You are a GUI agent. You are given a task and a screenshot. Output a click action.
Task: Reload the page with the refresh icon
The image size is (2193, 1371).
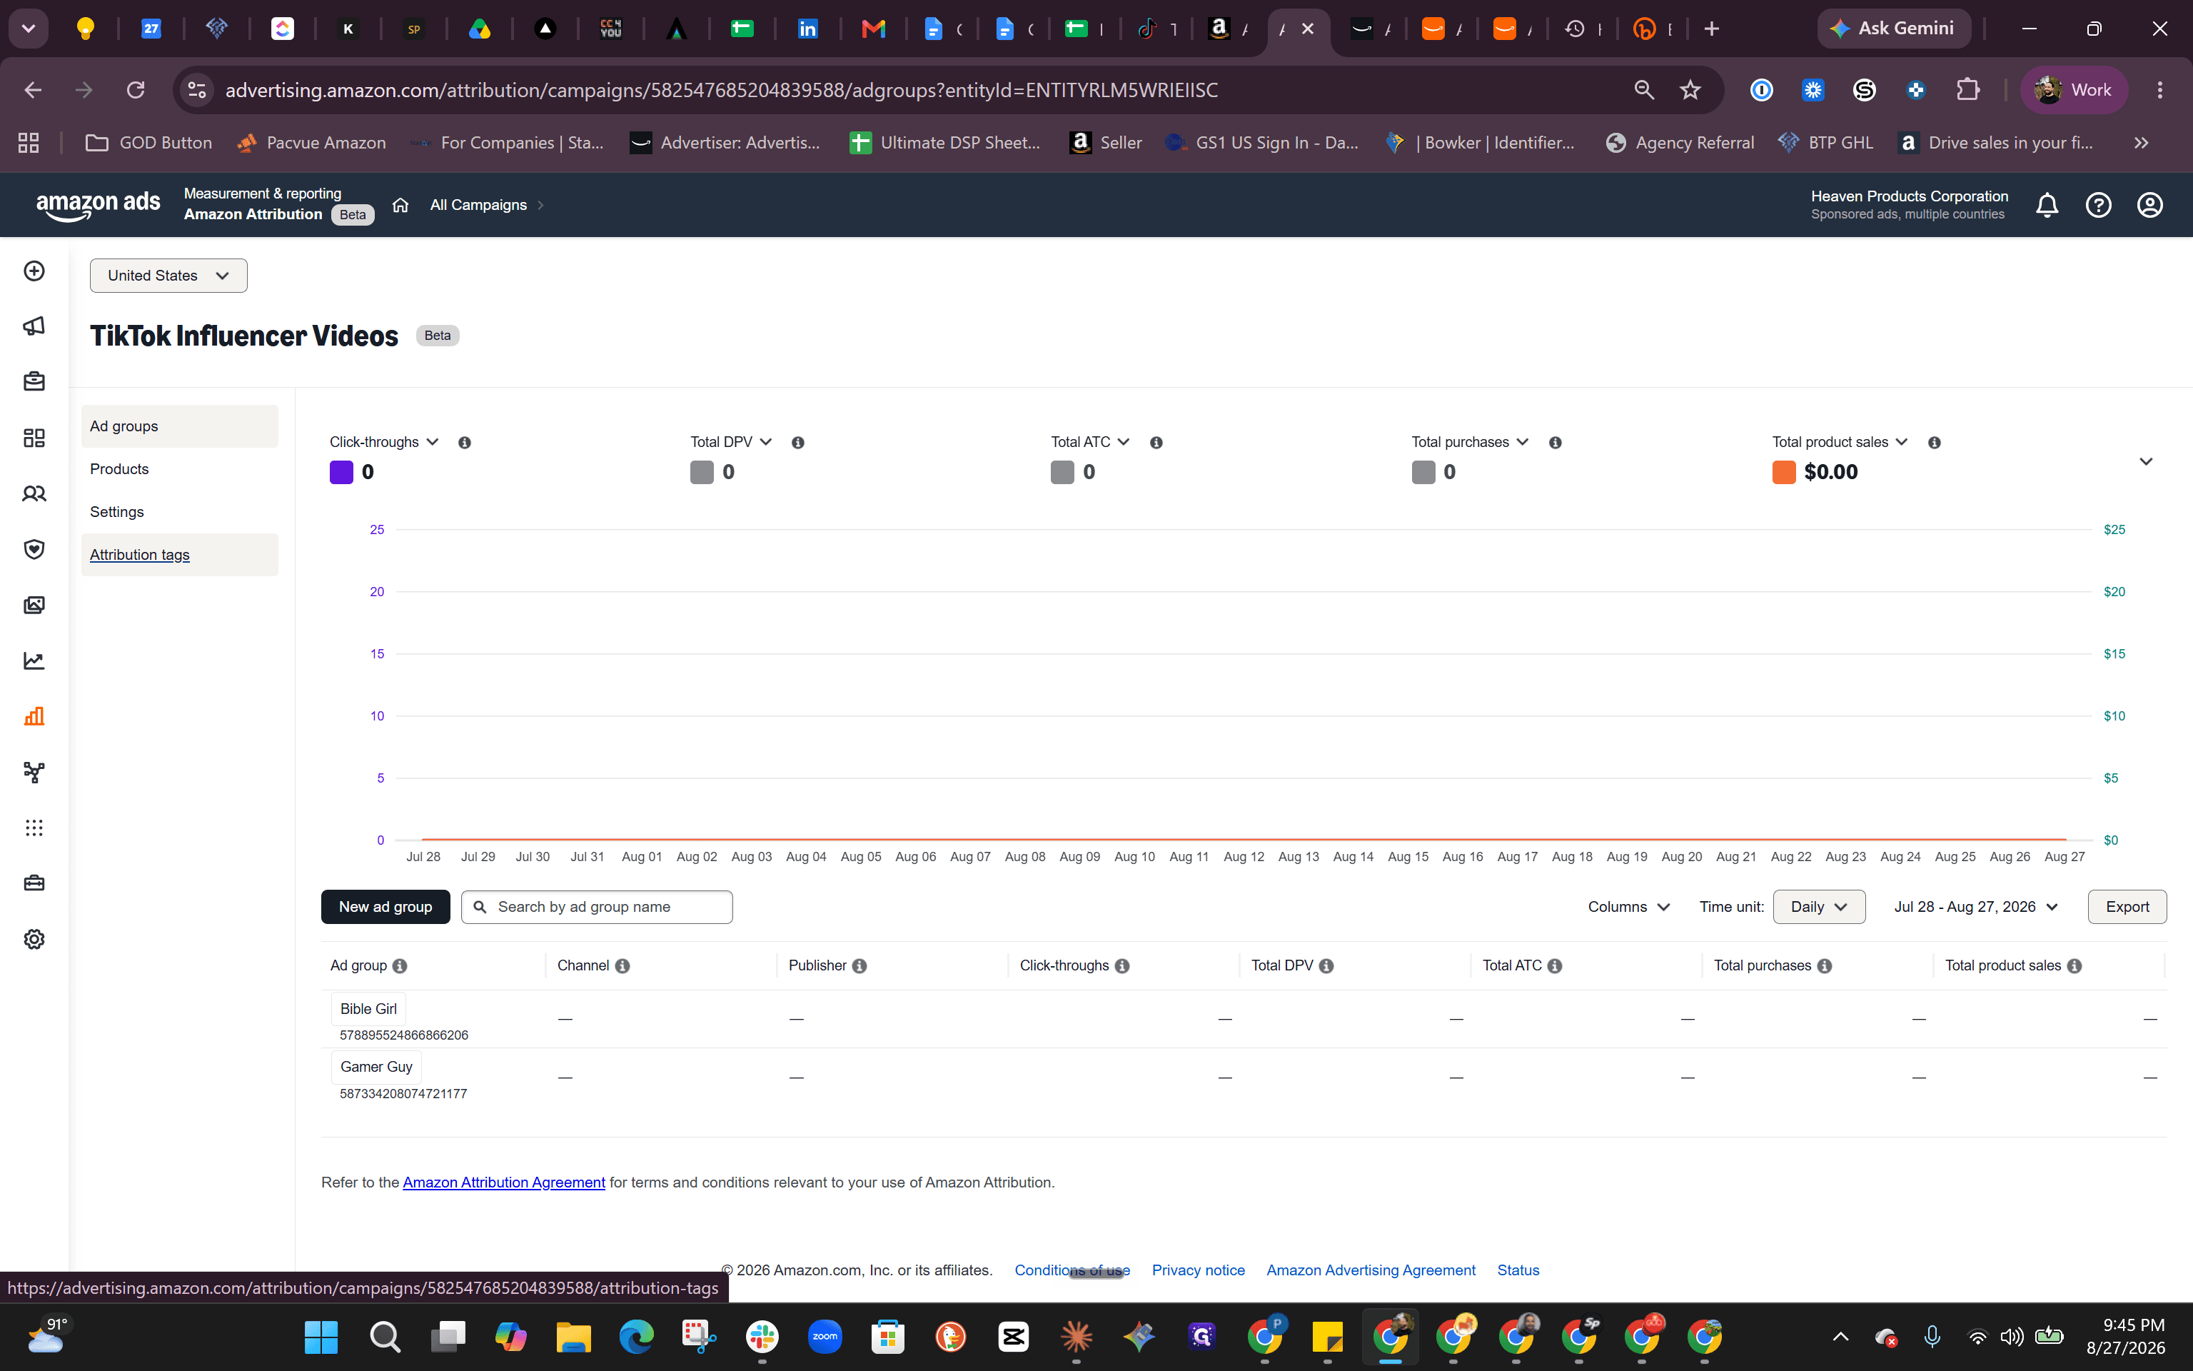coord(136,90)
